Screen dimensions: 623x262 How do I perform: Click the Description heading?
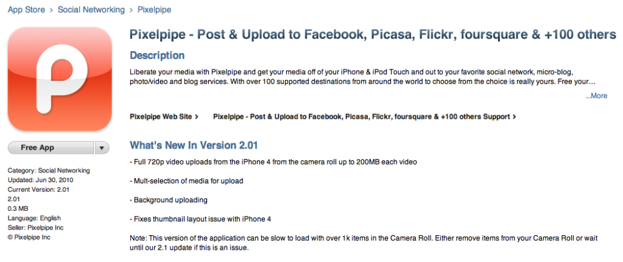pos(157,55)
